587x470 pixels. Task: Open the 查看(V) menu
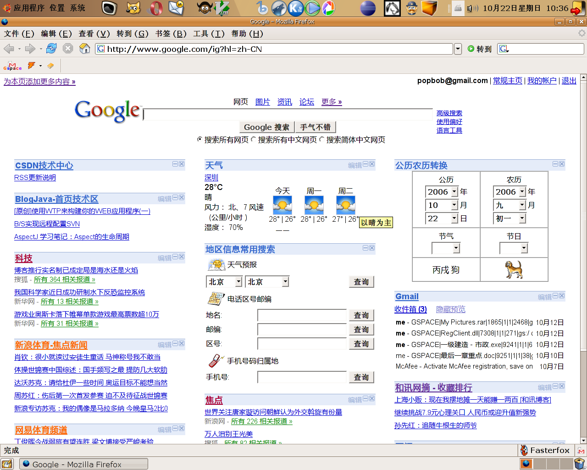click(x=94, y=34)
